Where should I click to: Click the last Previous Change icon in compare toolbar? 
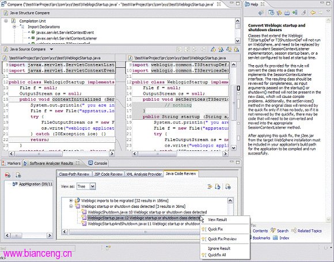coord(237,50)
